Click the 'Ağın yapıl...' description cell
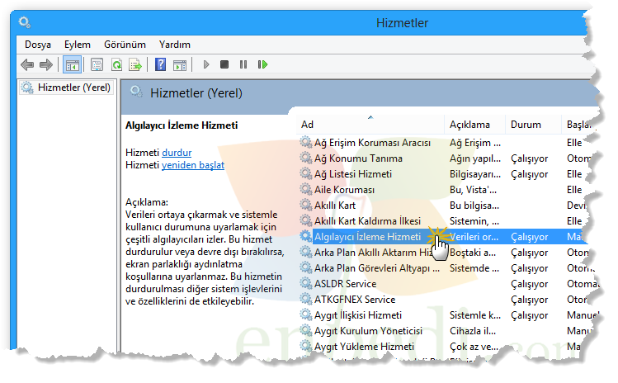The height and width of the screenshot is (383, 618). click(475, 158)
